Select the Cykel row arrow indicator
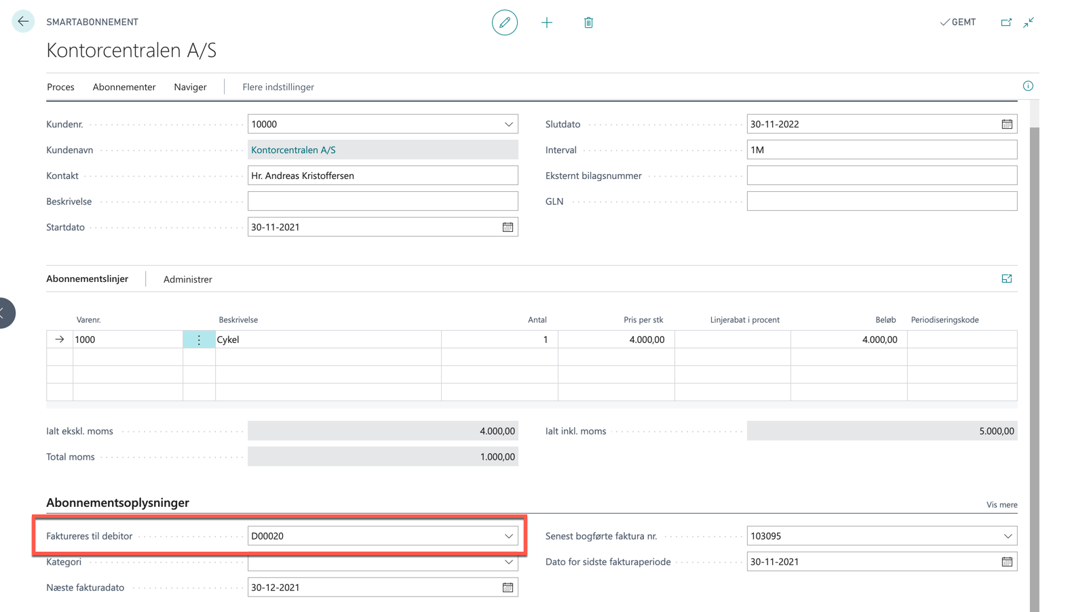 pos(60,340)
